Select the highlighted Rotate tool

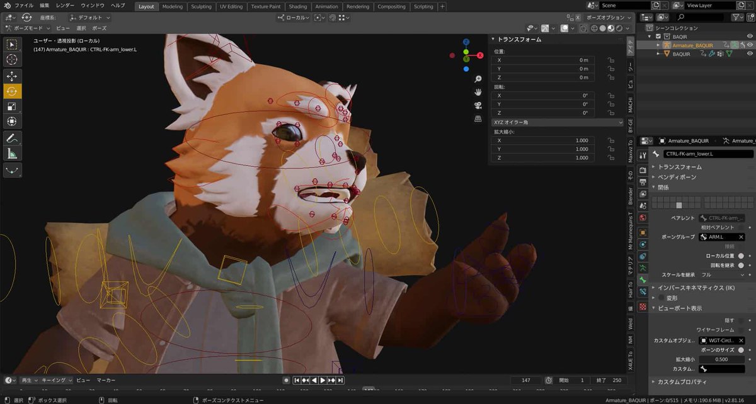point(12,91)
